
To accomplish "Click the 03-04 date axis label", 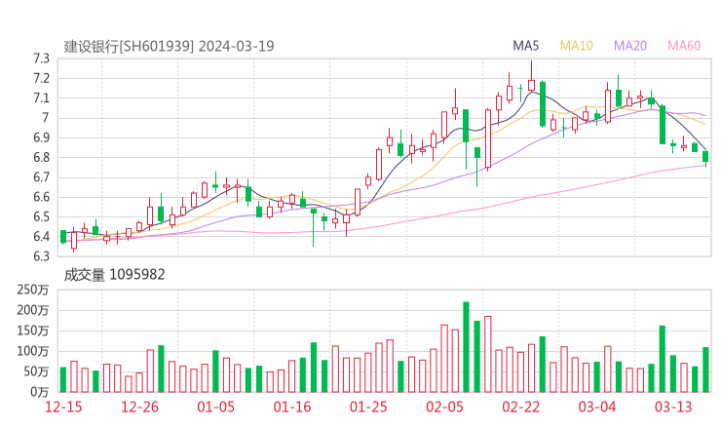I will [x=597, y=408].
